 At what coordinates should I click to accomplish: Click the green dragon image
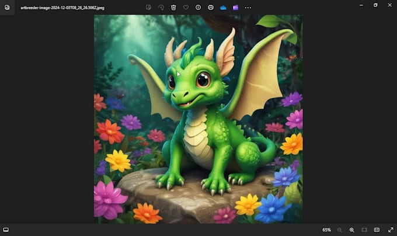coord(198,119)
